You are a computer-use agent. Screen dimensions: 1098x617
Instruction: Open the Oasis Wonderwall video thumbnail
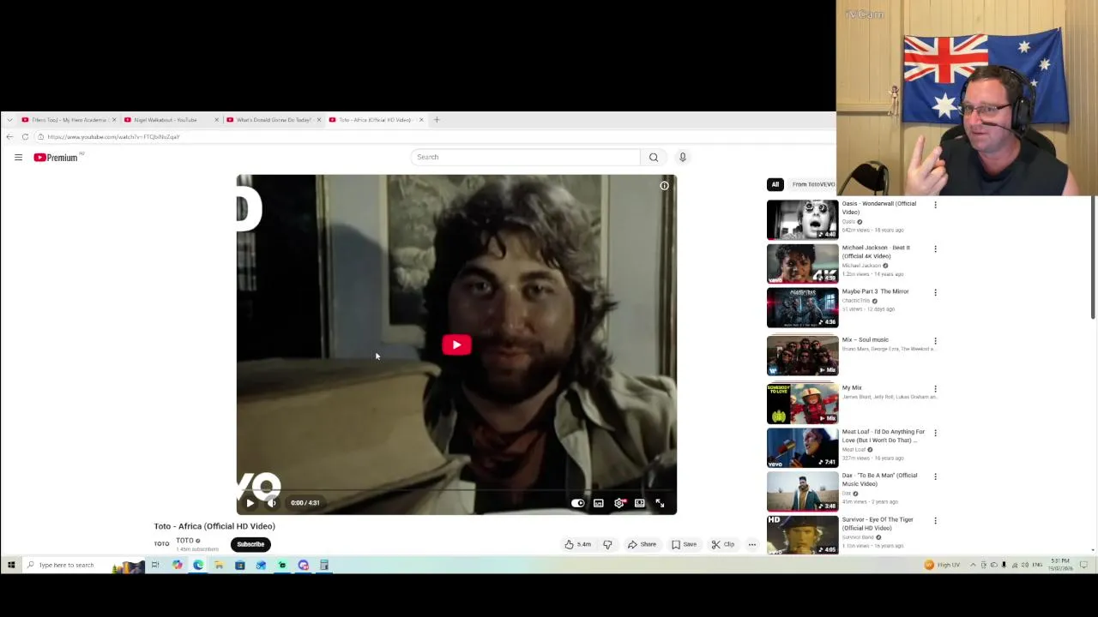pos(802,219)
